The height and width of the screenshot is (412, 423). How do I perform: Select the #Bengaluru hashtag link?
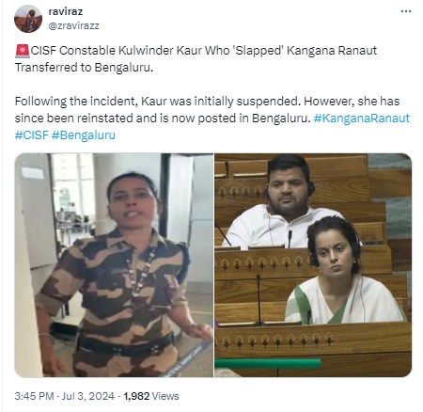[x=84, y=135]
